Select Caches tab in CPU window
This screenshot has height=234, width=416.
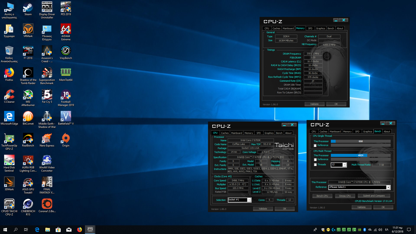coord(225,133)
